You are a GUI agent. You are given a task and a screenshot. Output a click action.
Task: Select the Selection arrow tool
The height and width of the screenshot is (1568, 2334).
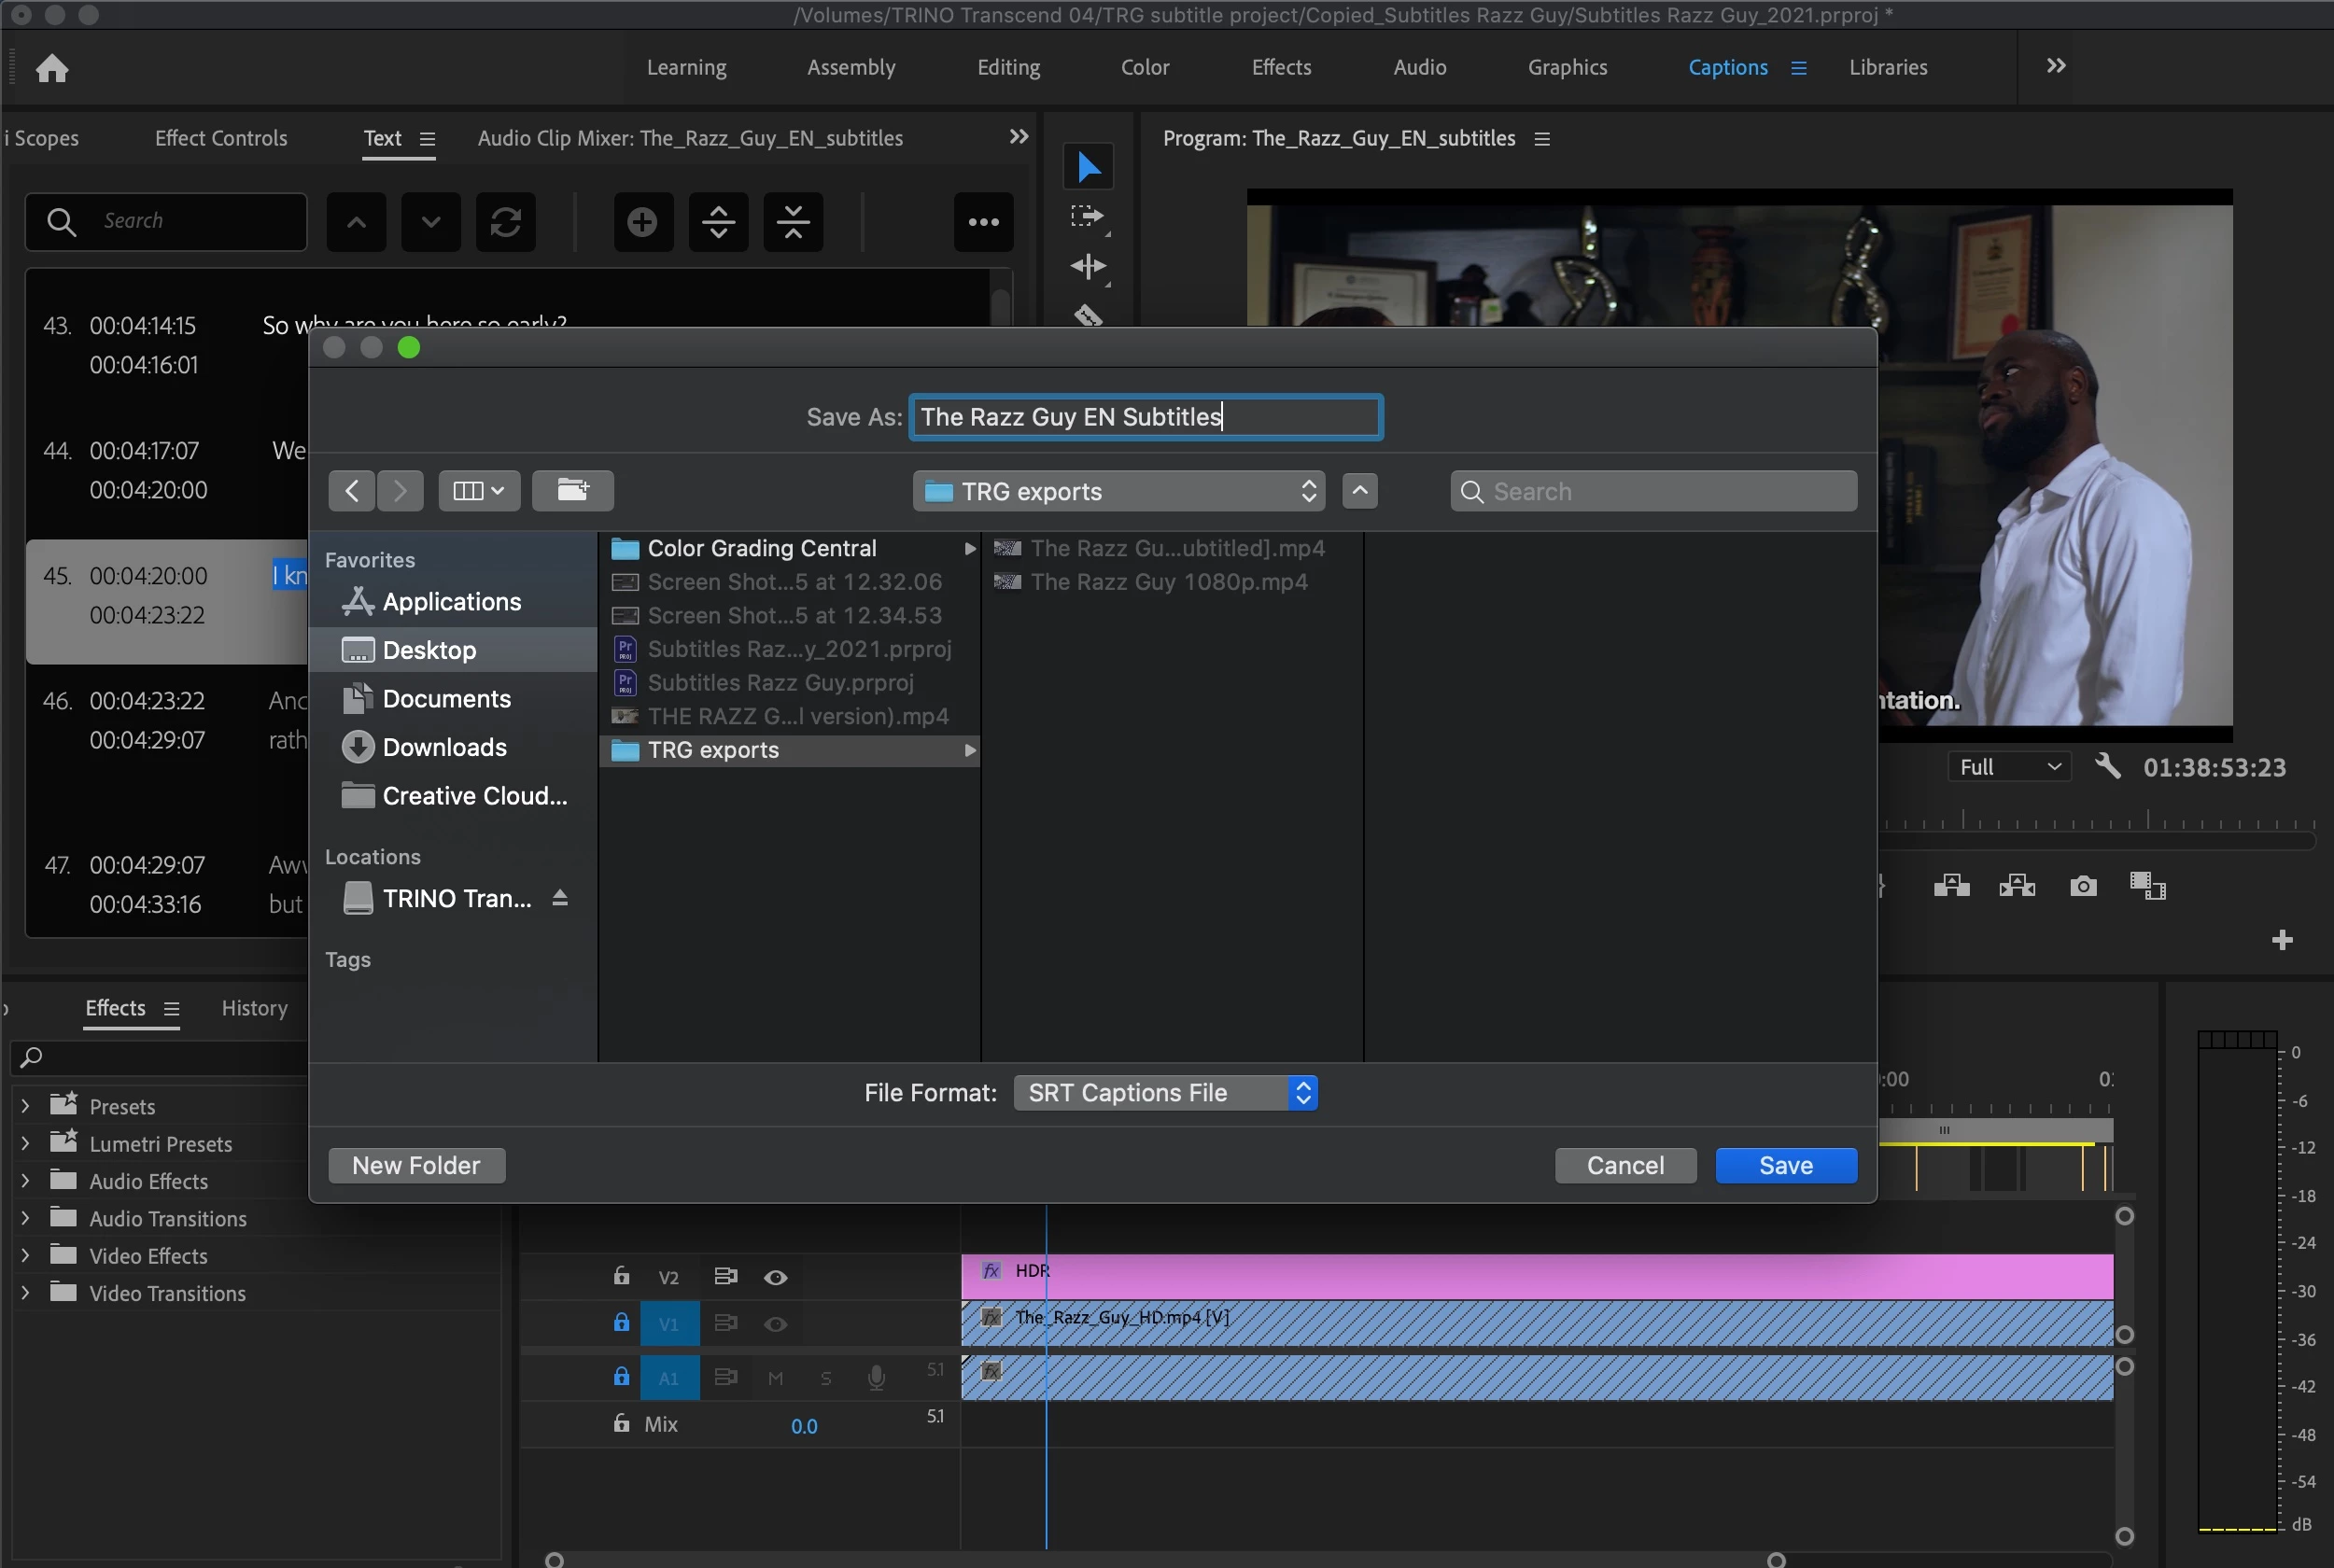click(x=1088, y=167)
